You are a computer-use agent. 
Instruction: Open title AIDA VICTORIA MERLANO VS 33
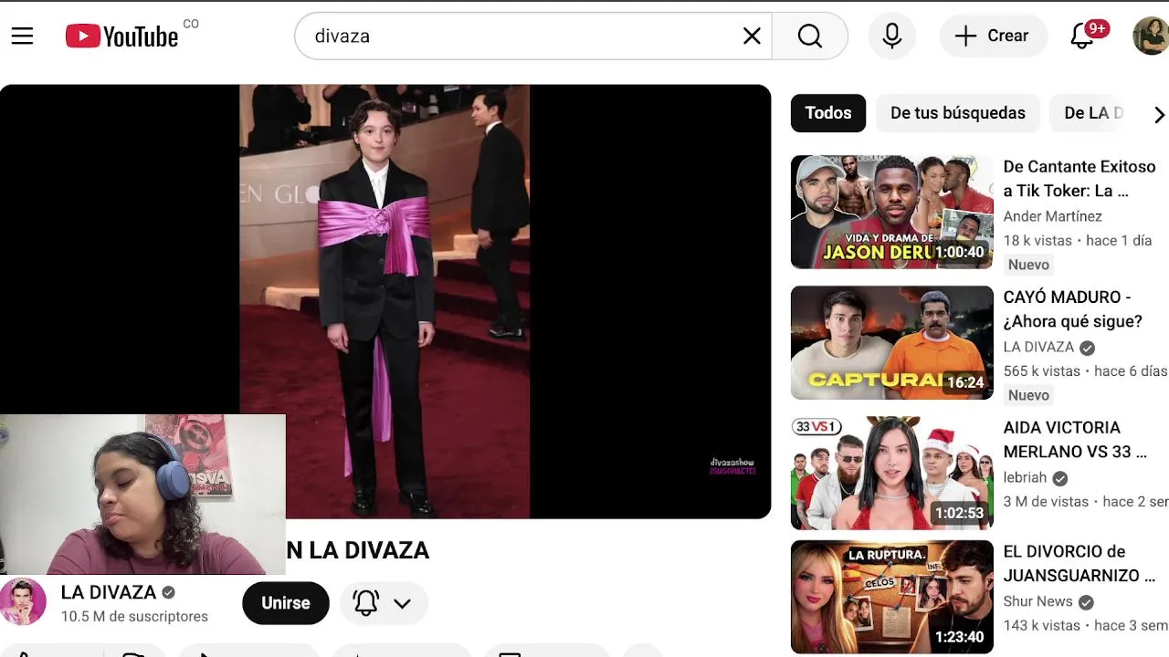1075,440
